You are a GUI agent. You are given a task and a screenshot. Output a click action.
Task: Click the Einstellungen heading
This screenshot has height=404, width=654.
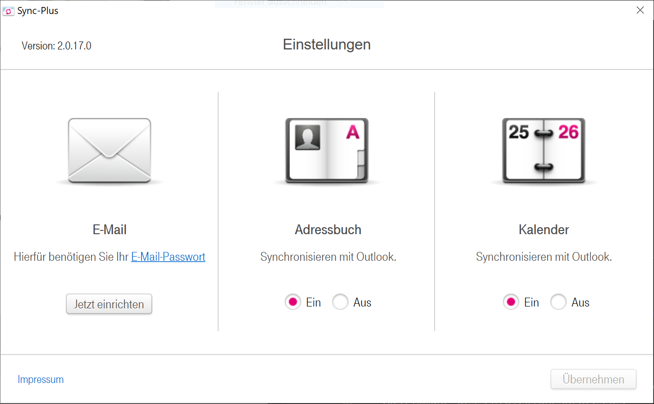(327, 45)
